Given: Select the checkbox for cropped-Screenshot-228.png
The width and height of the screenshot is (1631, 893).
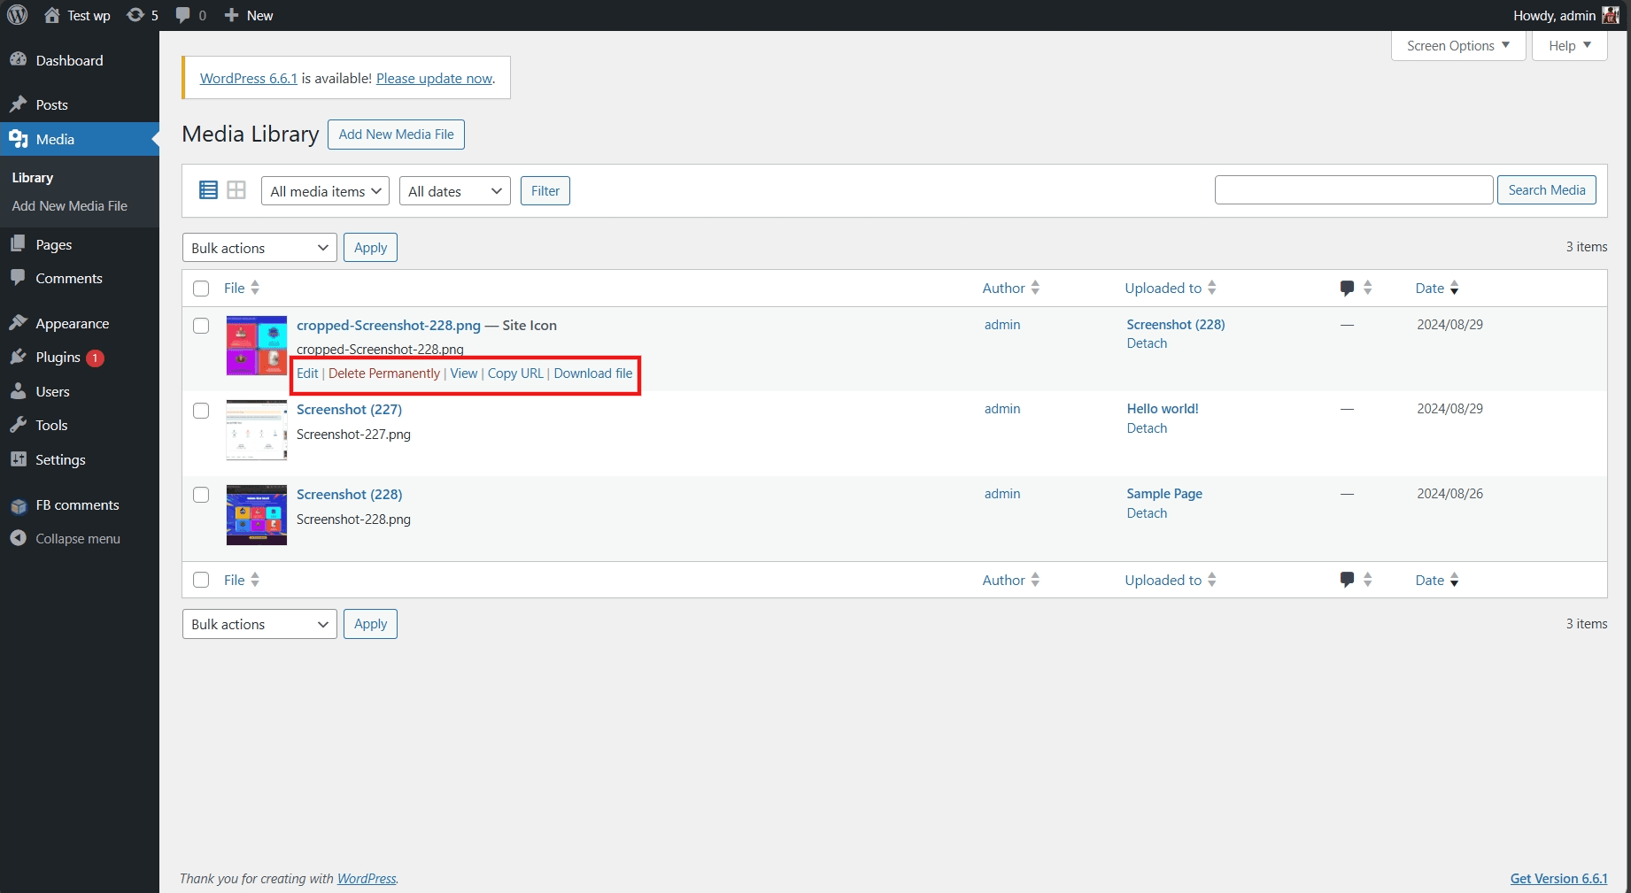Looking at the screenshot, I should coord(201,326).
